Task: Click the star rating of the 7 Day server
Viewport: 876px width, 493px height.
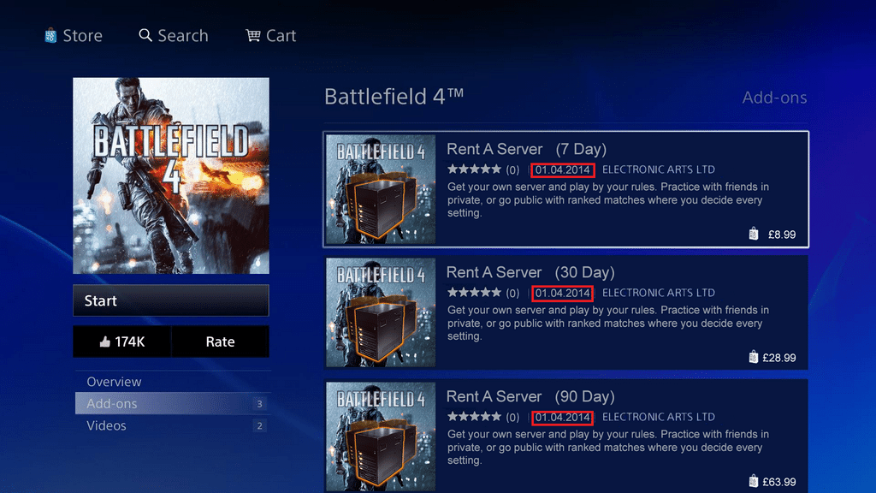Action: point(473,170)
